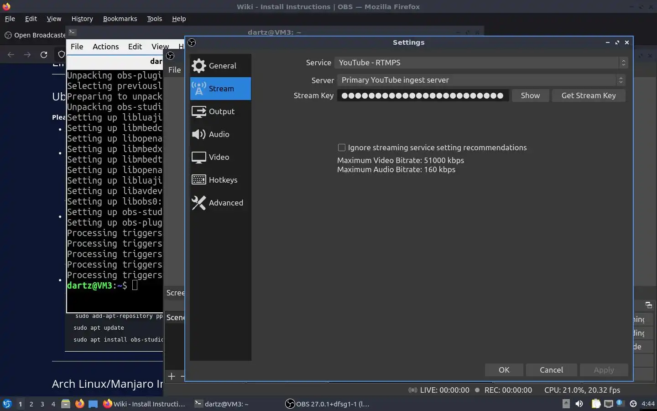Expand the Server dropdown list

481,80
